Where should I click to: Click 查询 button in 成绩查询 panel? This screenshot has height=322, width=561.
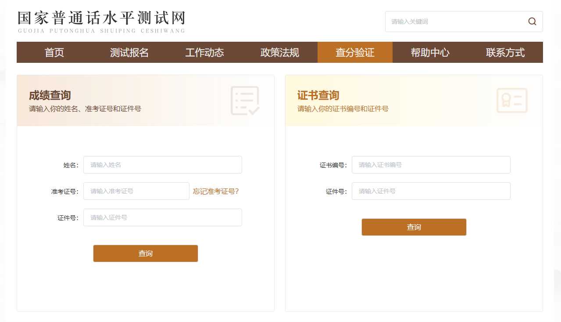146,253
